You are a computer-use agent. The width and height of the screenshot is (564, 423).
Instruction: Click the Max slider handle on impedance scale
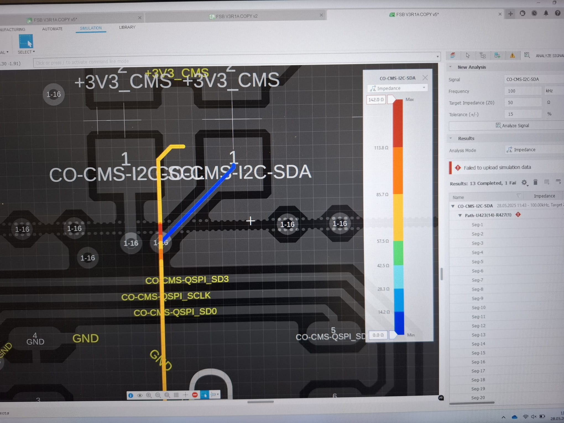[x=391, y=99]
